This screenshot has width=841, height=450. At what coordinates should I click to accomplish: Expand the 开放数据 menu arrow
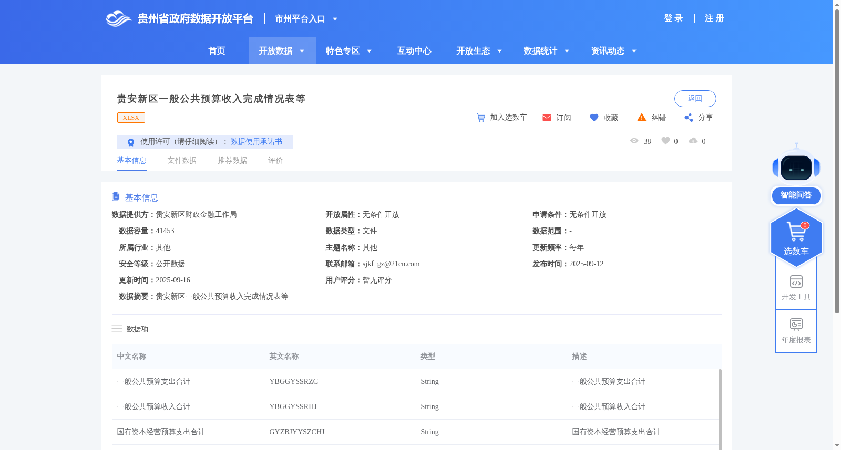pos(302,51)
